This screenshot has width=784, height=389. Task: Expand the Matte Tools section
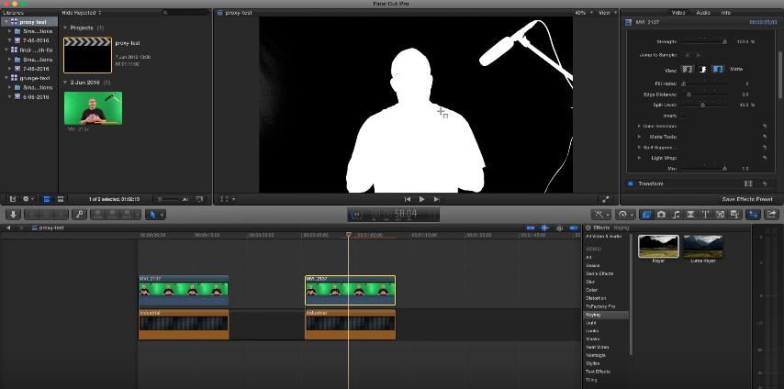click(639, 137)
